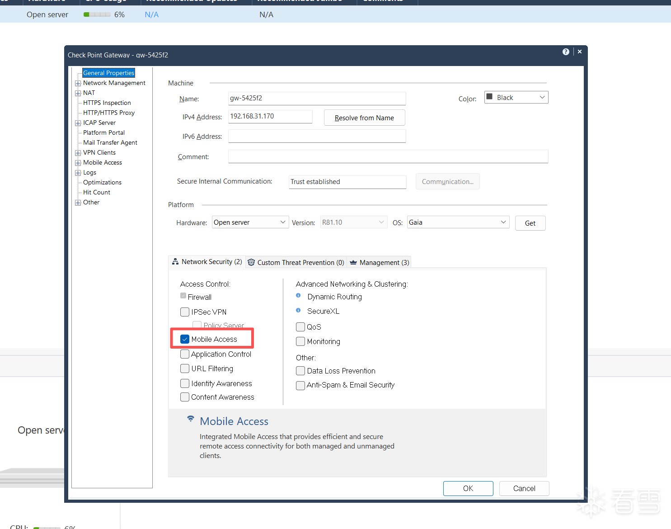Expand the Network Management tree node

point(78,83)
